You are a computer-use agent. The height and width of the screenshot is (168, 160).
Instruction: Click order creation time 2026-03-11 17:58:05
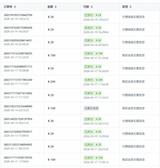pyautogui.click(x=16, y=162)
